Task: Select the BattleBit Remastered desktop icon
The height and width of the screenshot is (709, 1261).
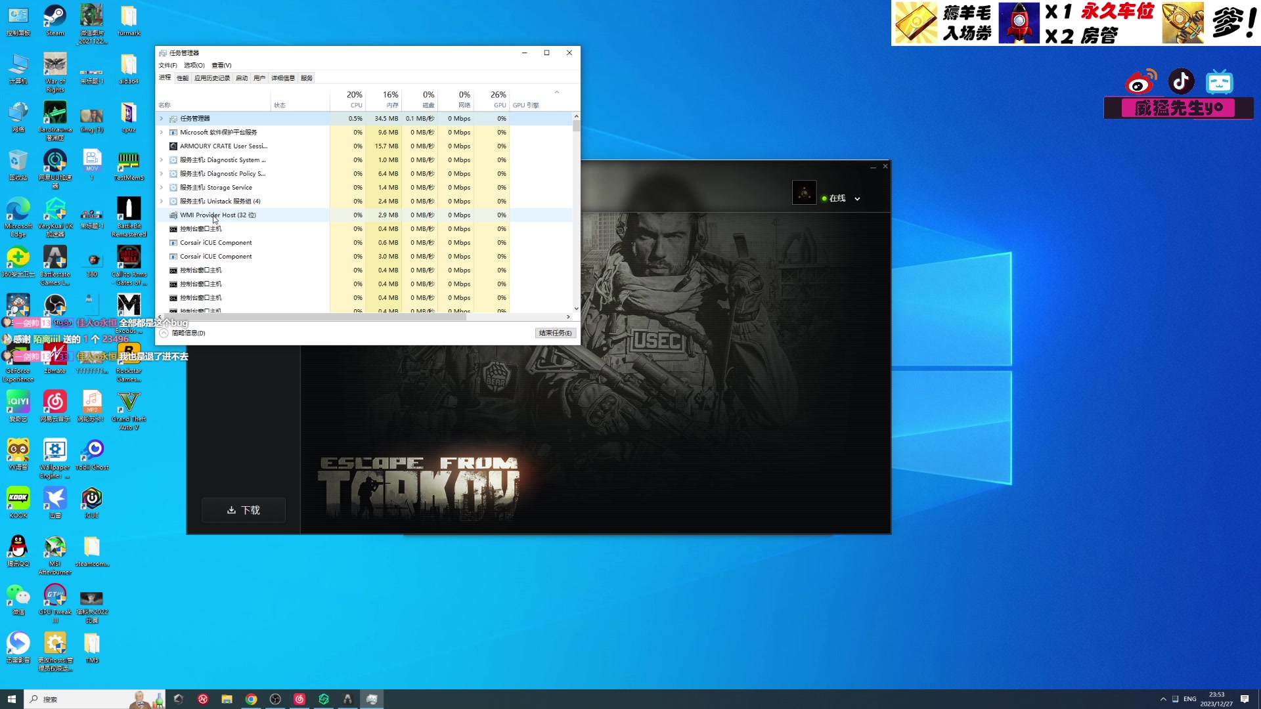Action: click(129, 217)
